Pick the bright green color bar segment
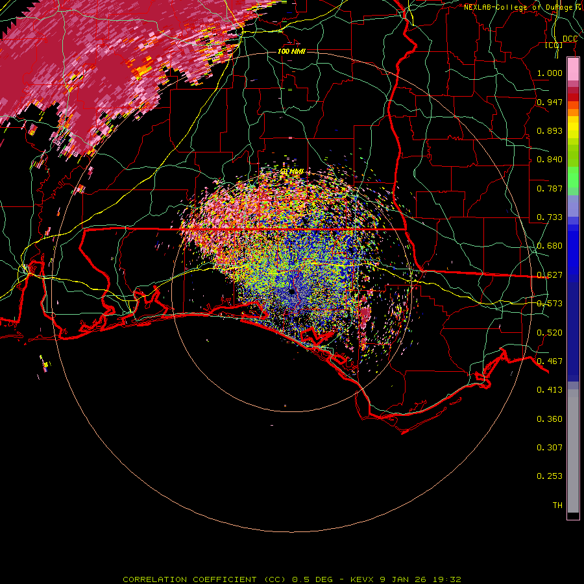The image size is (584, 584). (573, 177)
